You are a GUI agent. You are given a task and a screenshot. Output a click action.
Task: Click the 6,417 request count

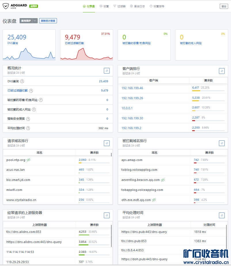(196, 87)
